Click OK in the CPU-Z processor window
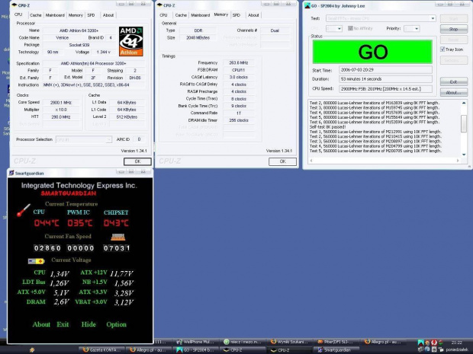This screenshot has width=473, height=354. click(137, 161)
